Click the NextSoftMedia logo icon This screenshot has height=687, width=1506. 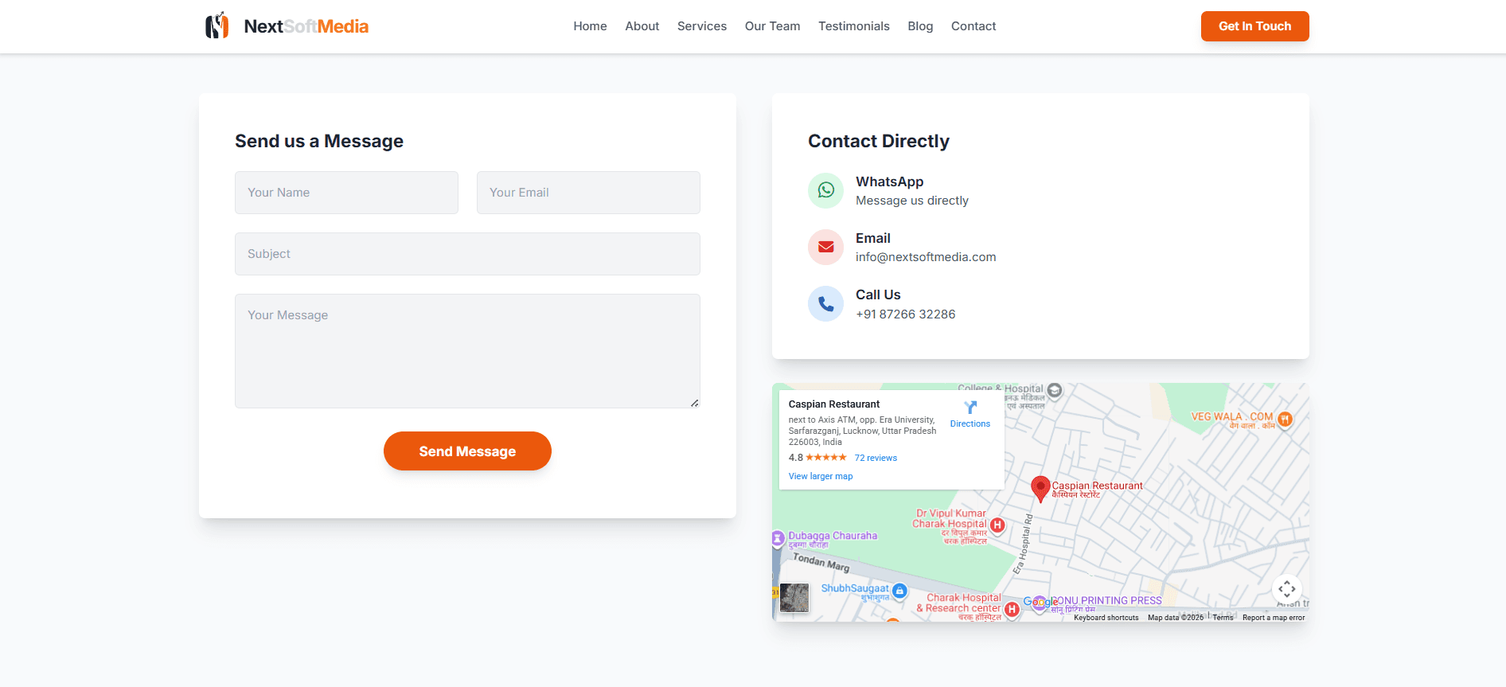pos(217,26)
